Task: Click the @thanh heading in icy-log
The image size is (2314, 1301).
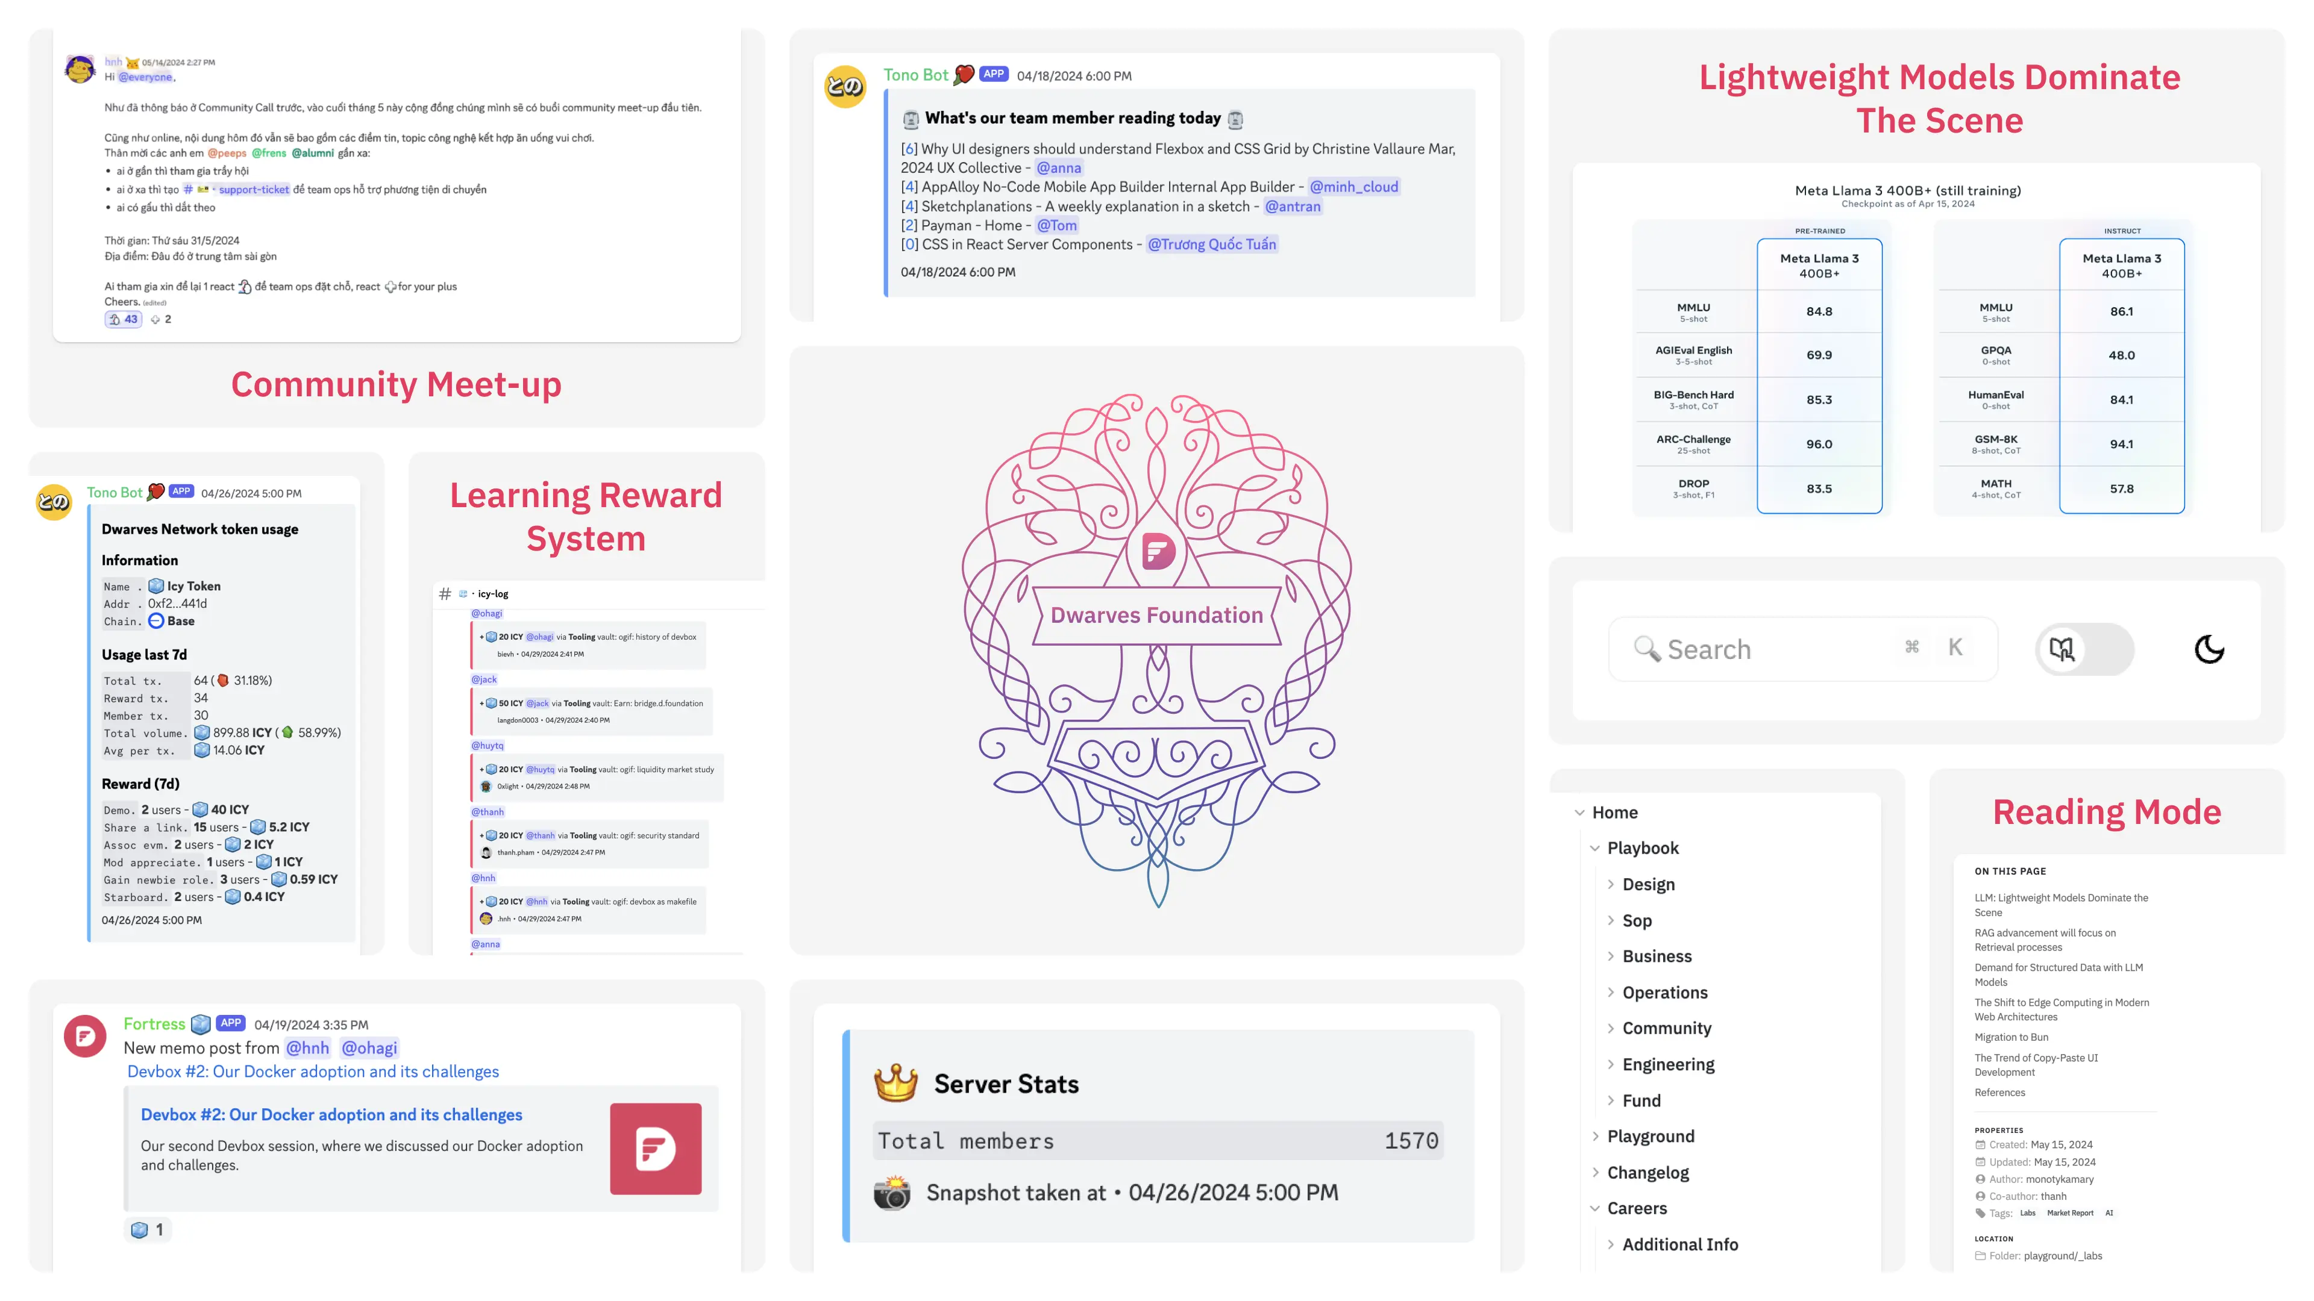Action: (x=488, y=812)
